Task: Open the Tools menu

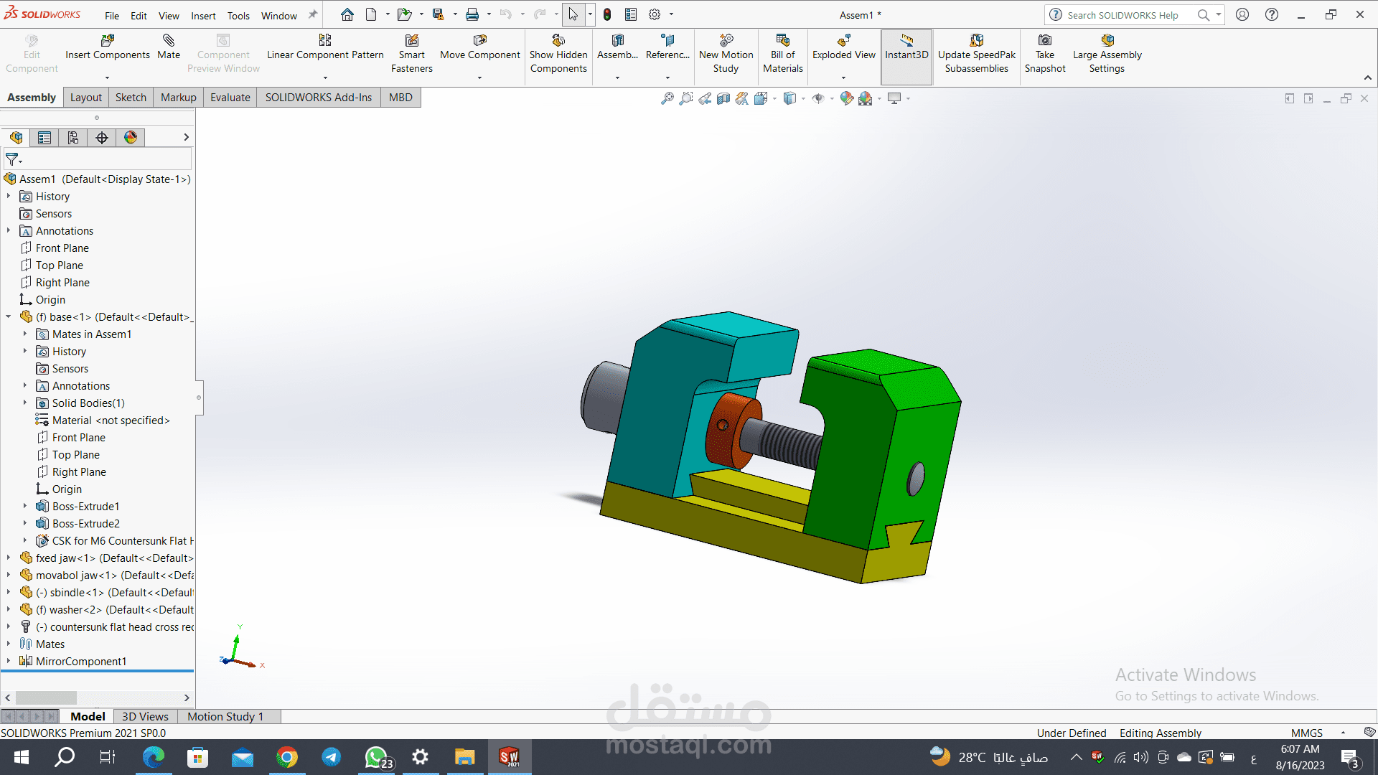Action: [238, 15]
